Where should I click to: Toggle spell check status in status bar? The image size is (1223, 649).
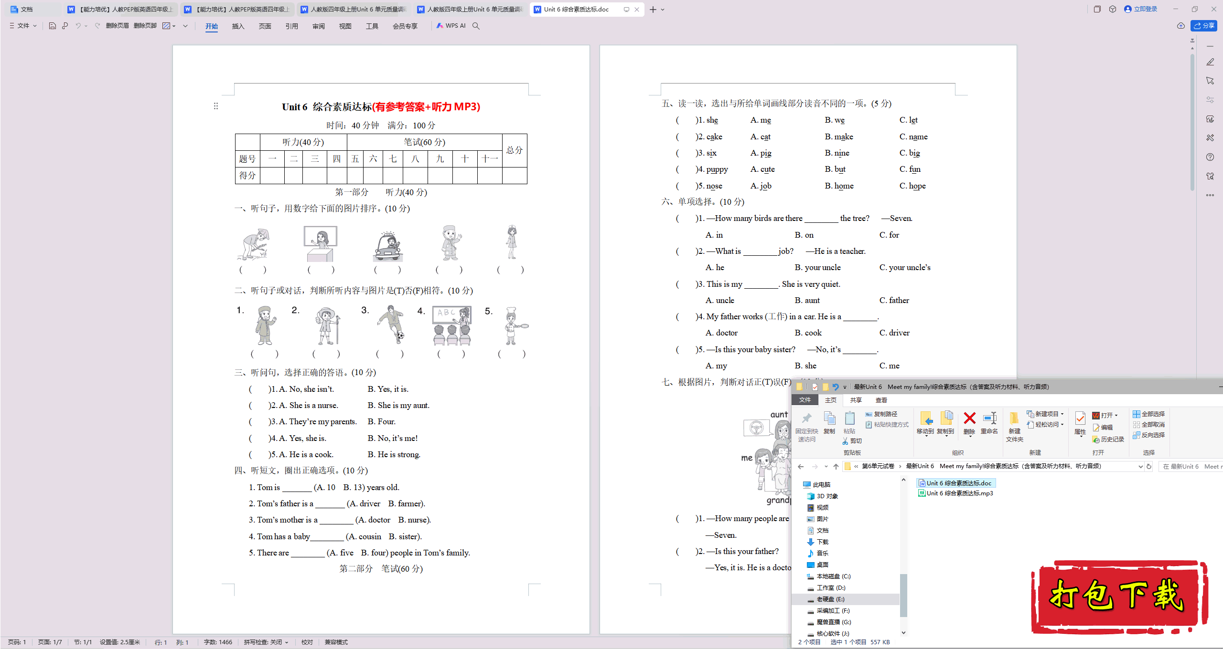point(266,642)
